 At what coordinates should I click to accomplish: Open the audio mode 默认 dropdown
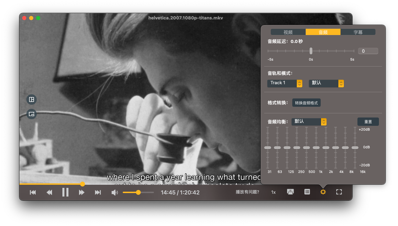[x=327, y=83]
